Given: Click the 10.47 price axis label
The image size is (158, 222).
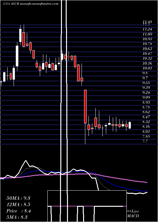Looking at the screenshot, I should pos(147,54).
